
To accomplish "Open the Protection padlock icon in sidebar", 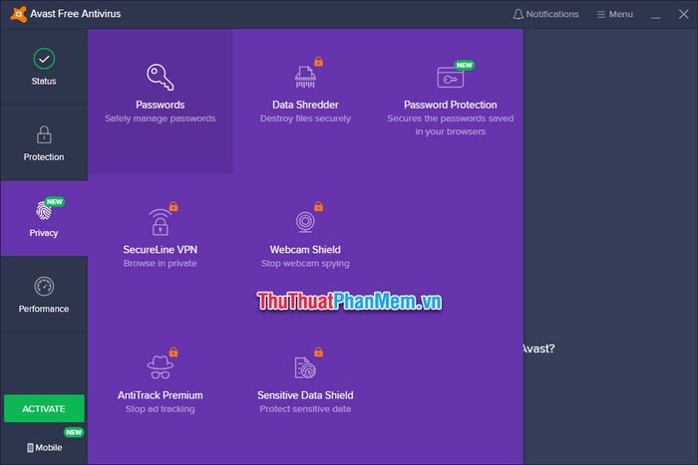I will pos(44,134).
